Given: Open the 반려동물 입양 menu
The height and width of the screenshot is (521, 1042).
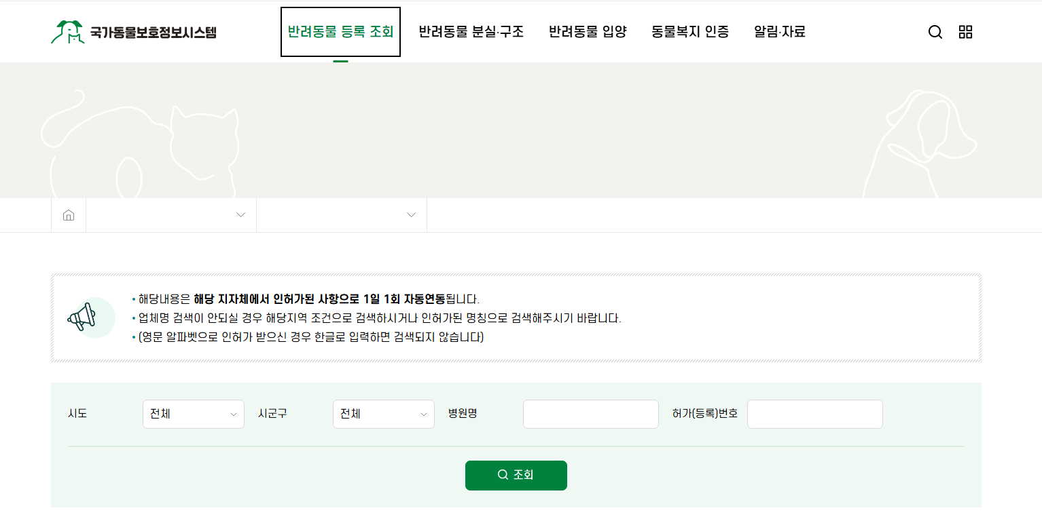Looking at the screenshot, I should coord(588,31).
